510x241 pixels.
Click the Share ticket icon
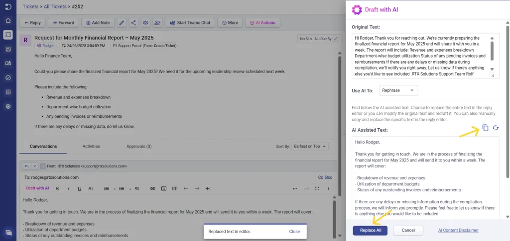pyautogui.click(x=133, y=23)
